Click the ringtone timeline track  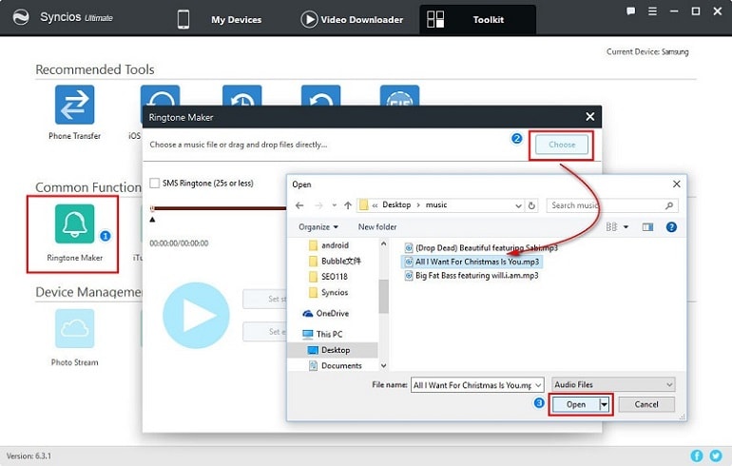219,208
